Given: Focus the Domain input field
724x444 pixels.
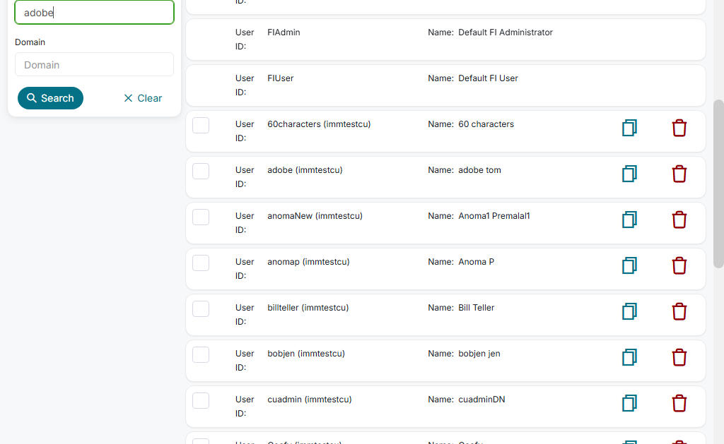Looking at the screenshot, I should (x=94, y=64).
